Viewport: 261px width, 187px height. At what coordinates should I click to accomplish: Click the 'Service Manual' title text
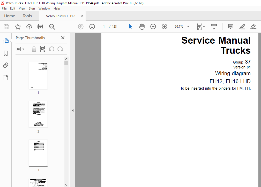216,40
